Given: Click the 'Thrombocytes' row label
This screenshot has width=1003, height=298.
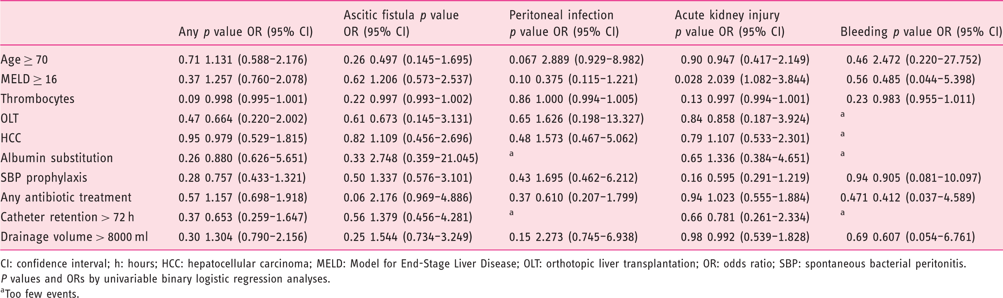Looking at the screenshot, I should point(37,99).
